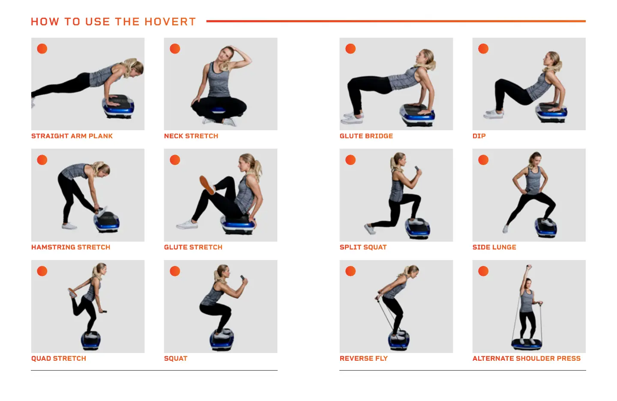Click the SQUAT caption text

[176, 359]
